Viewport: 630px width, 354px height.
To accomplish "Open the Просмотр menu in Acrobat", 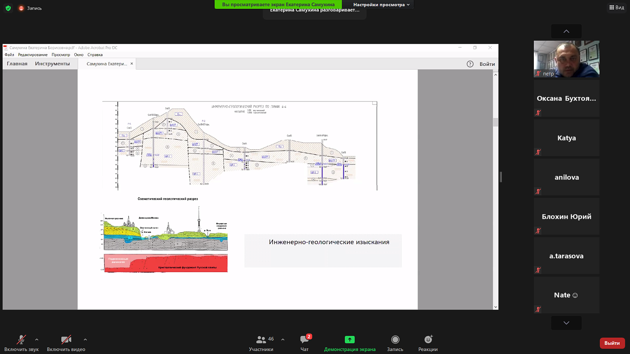I will (61, 55).
